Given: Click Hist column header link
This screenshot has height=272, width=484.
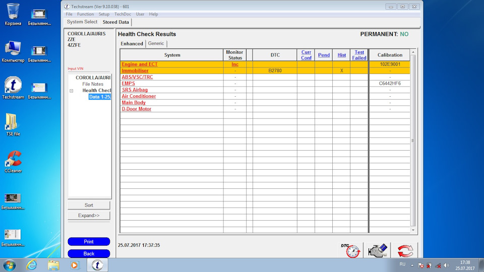Looking at the screenshot, I should pyautogui.click(x=341, y=55).
